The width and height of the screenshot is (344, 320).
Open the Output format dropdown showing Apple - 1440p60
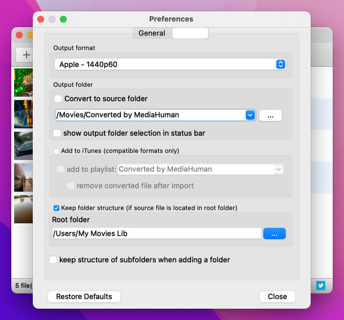[170, 64]
